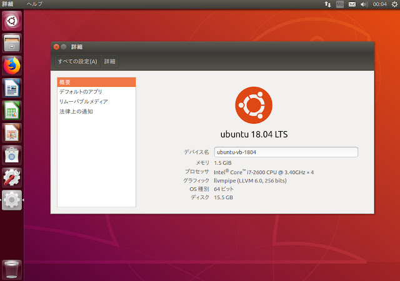
Task: Open LibreOffice Impress presentation app
Action: pos(12,133)
